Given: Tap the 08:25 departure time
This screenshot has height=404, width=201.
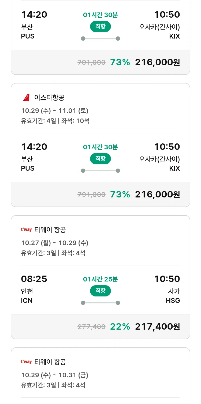Looking at the screenshot, I should pos(34,279).
